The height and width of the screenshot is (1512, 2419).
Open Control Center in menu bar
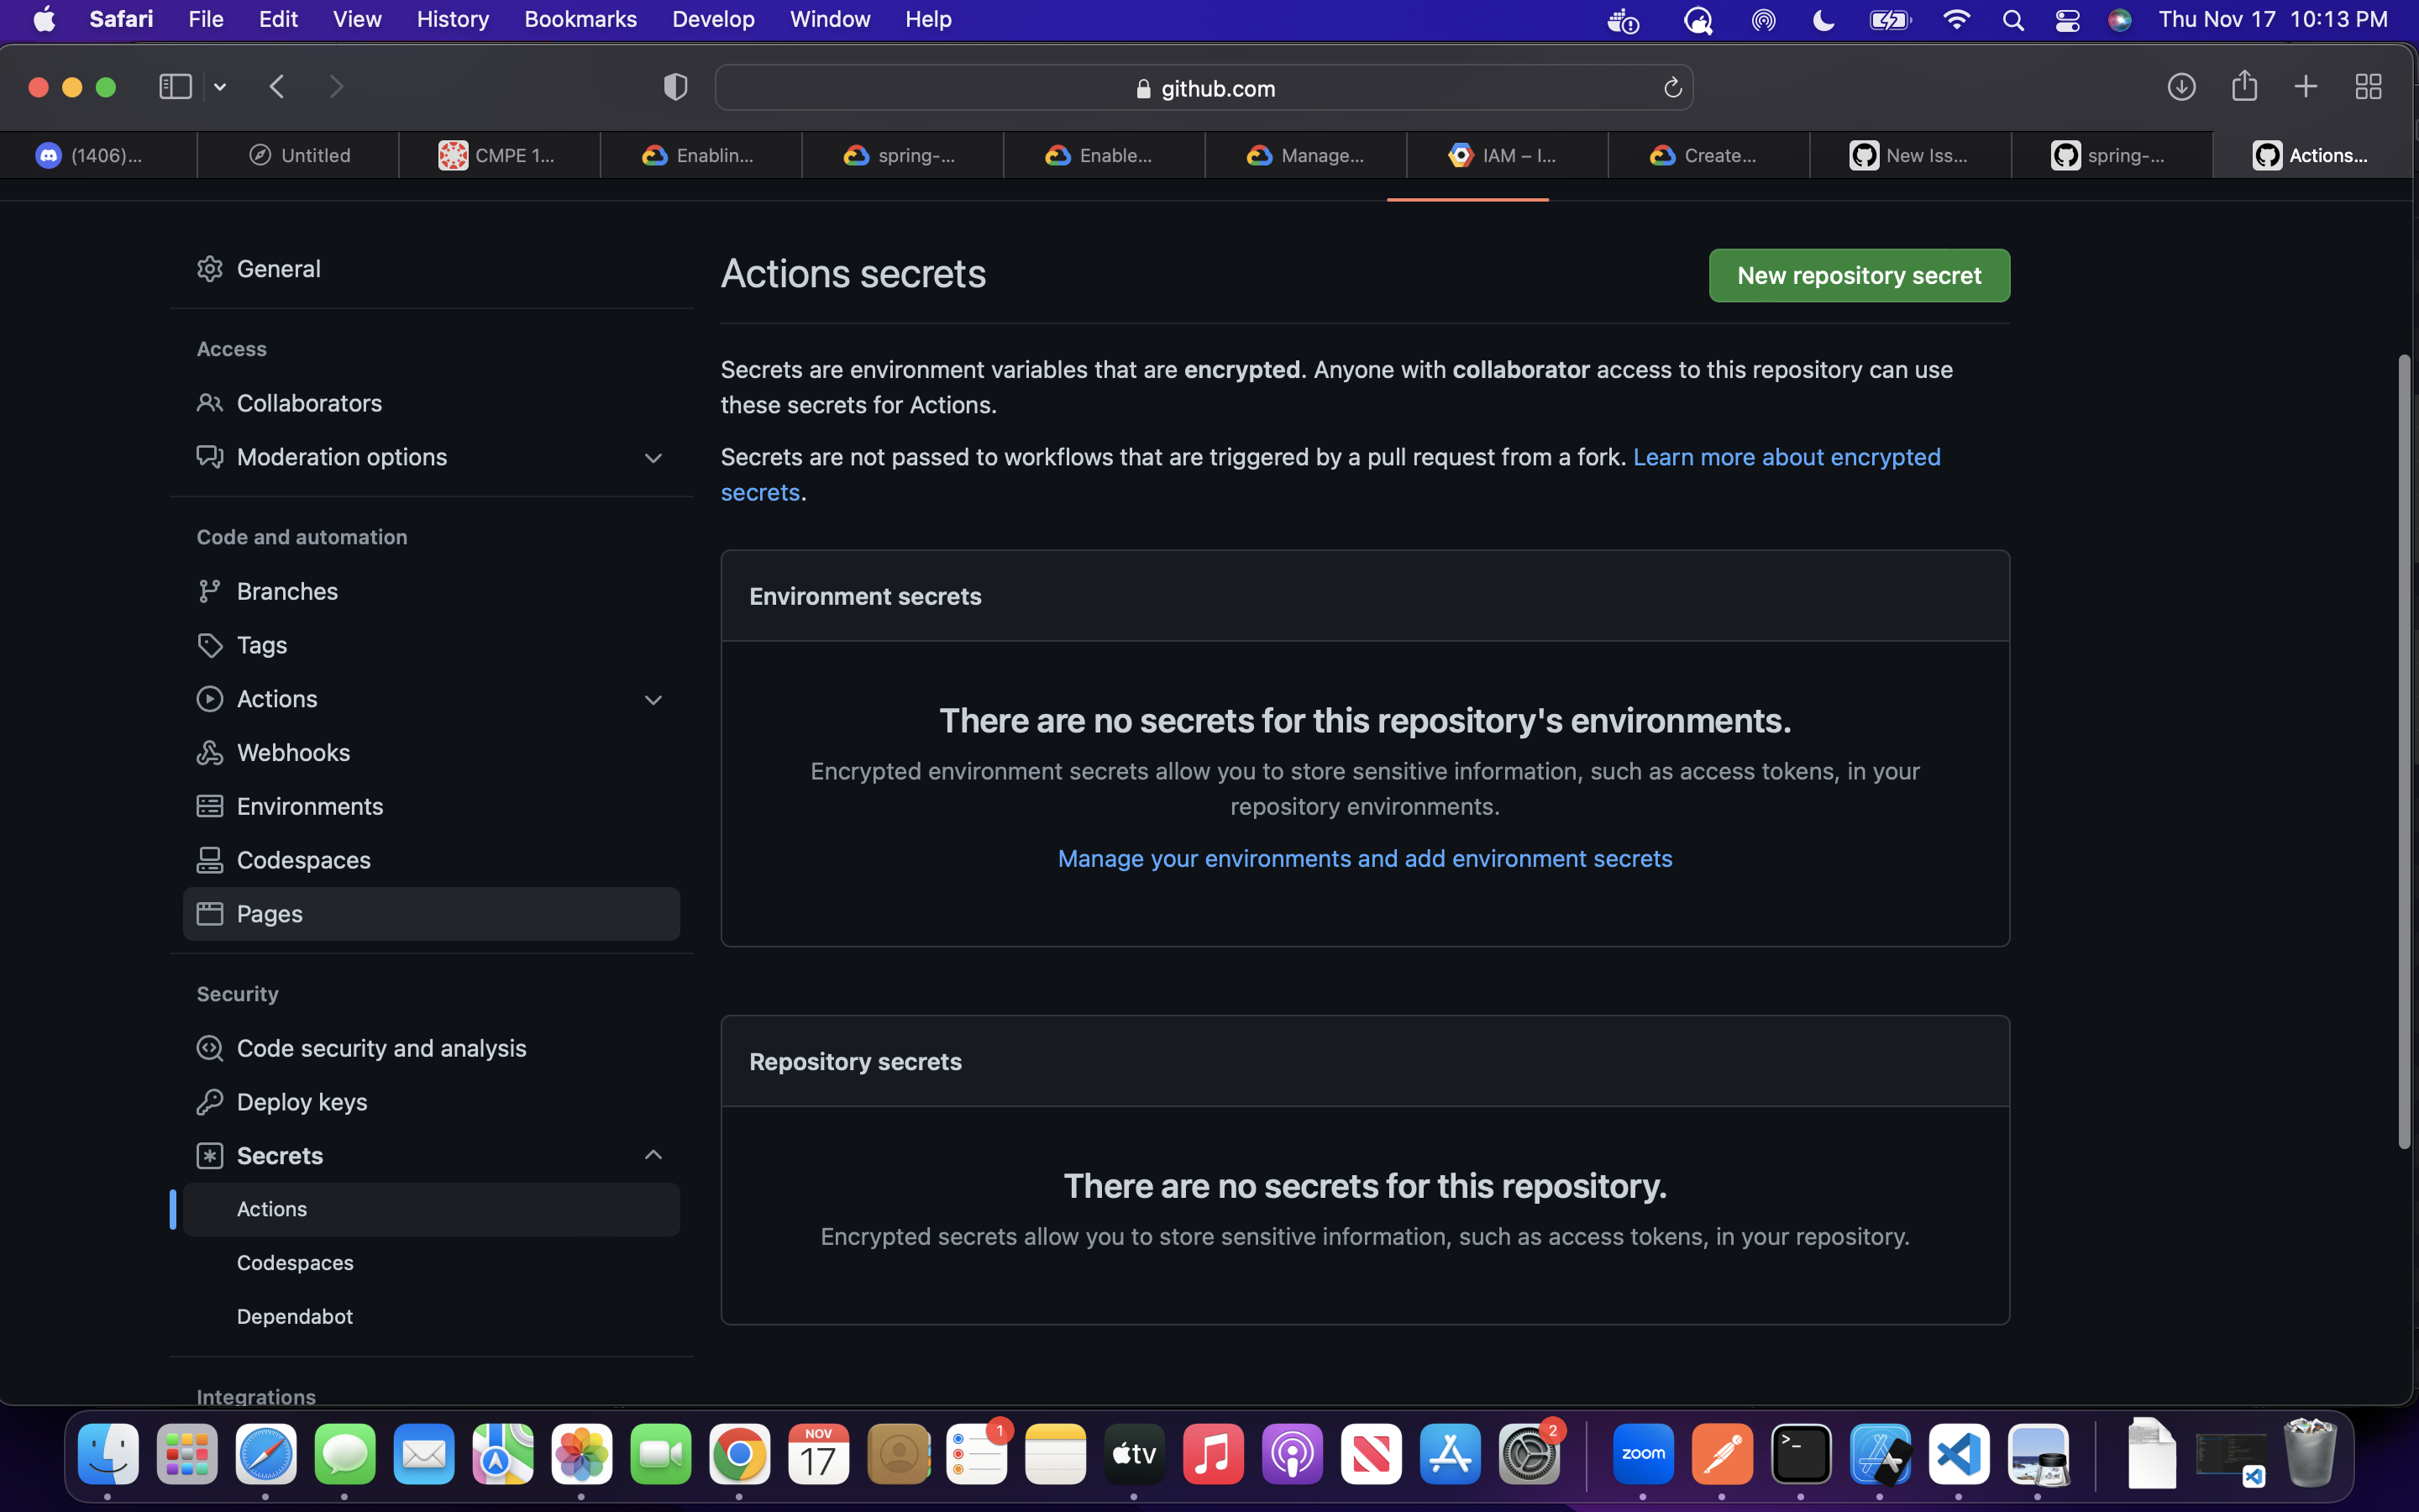2067,20
